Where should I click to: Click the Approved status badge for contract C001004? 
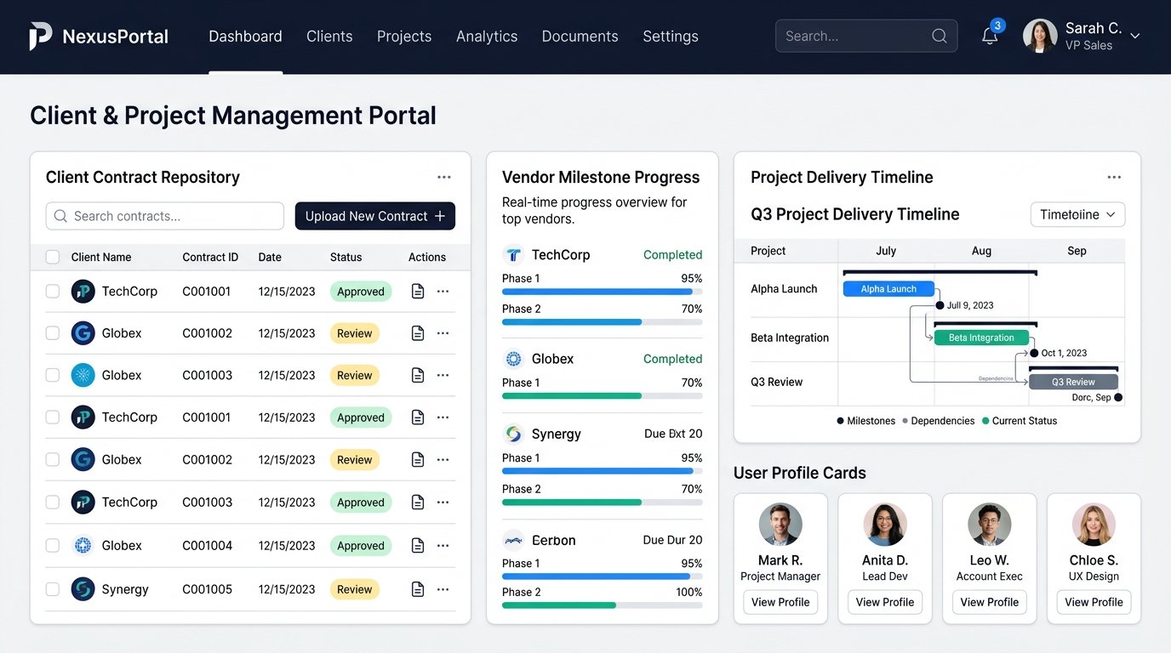coord(361,545)
